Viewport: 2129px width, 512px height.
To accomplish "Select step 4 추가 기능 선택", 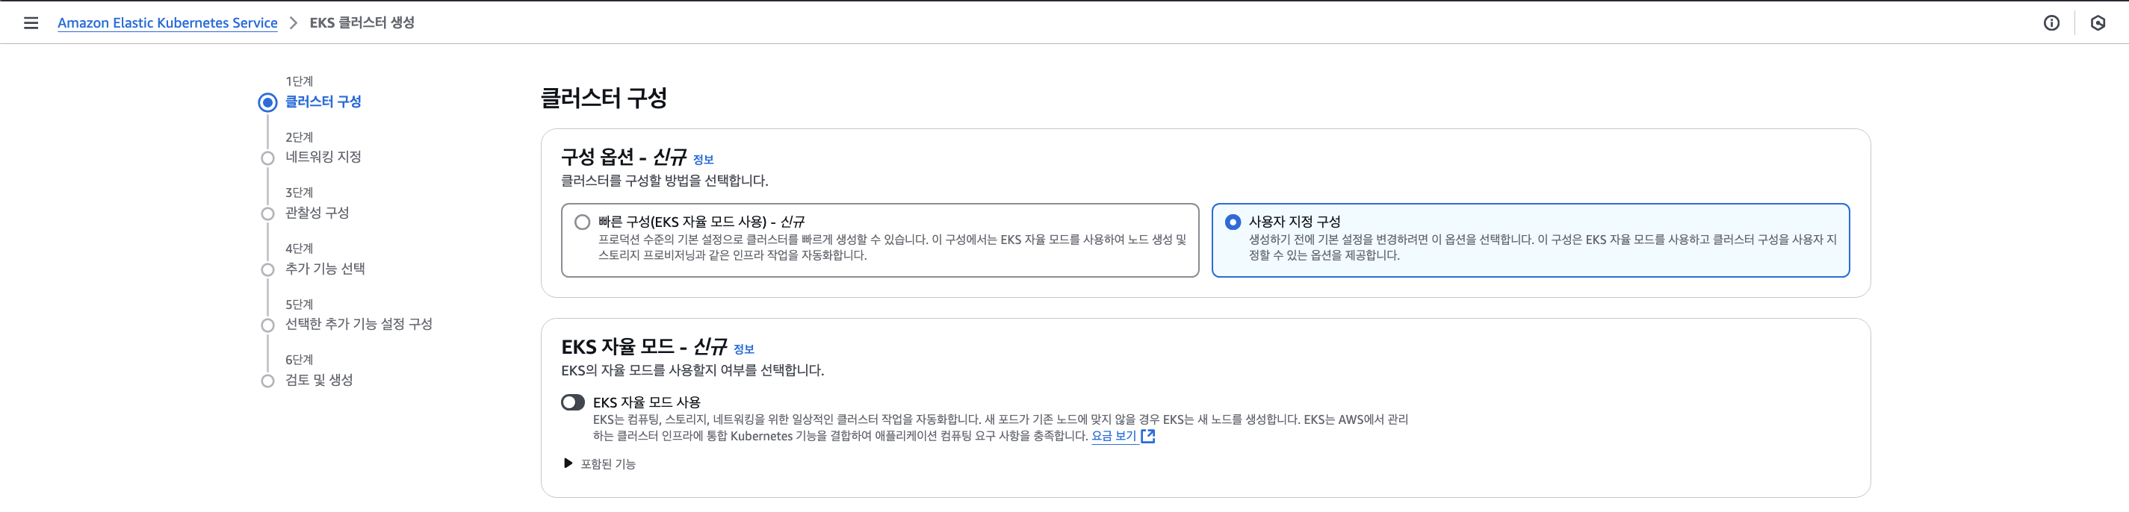I will 325,269.
